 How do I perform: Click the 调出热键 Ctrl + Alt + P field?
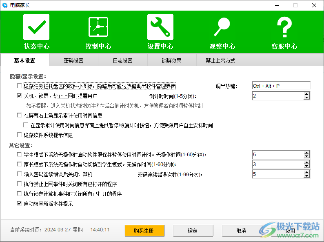click(281, 86)
